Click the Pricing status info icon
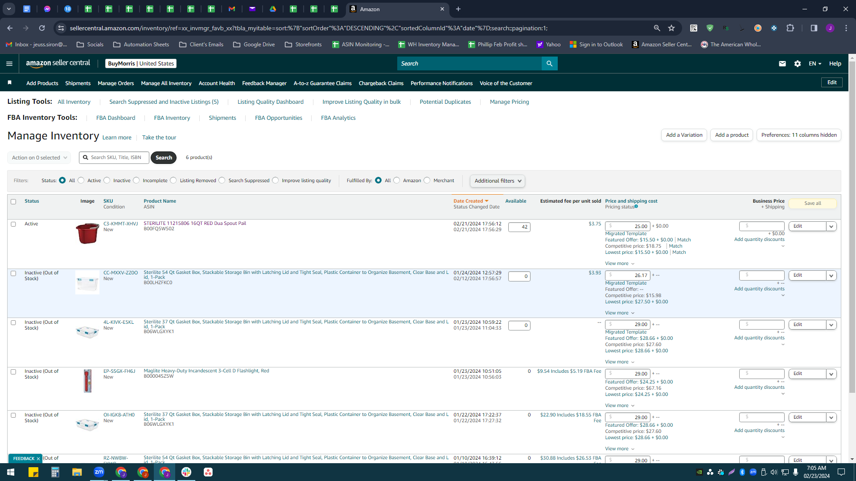Screen dimensions: 856x481 [636, 206]
